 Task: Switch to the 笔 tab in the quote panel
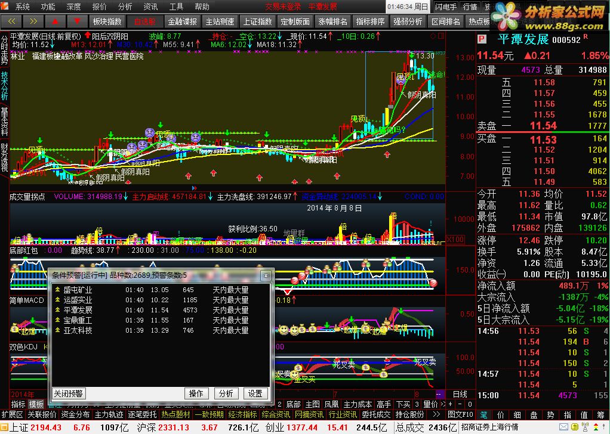[x=483, y=415]
